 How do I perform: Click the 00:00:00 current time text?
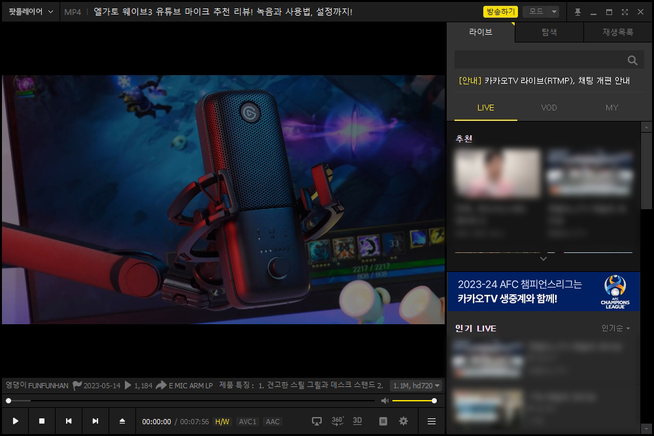click(156, 422)
